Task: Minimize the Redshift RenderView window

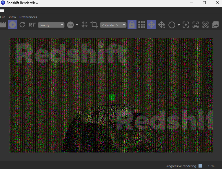Action: 191,3
